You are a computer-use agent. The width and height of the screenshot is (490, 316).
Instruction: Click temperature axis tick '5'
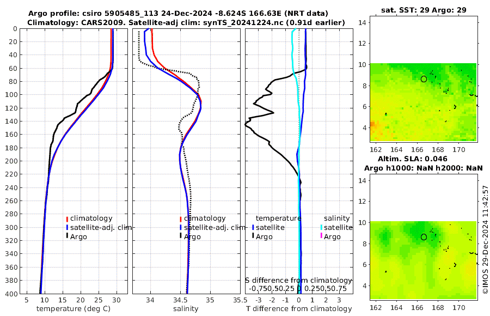click(27, 300)
